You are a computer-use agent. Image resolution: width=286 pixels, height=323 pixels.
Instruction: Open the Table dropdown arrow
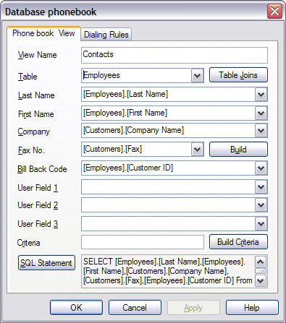(197, 76)
